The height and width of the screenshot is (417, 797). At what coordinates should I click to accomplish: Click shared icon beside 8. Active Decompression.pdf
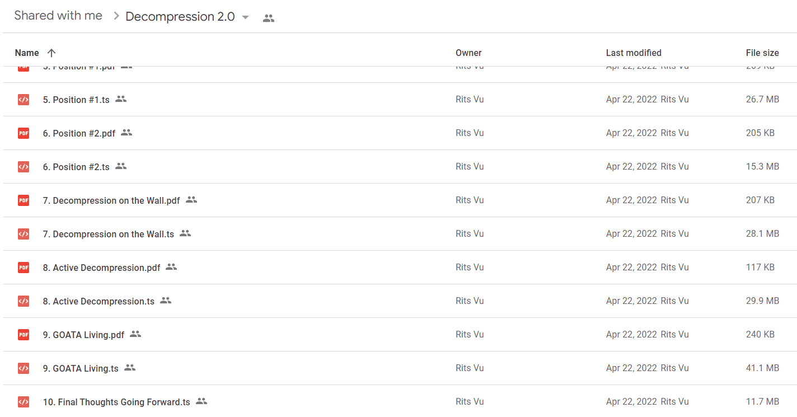171,267
